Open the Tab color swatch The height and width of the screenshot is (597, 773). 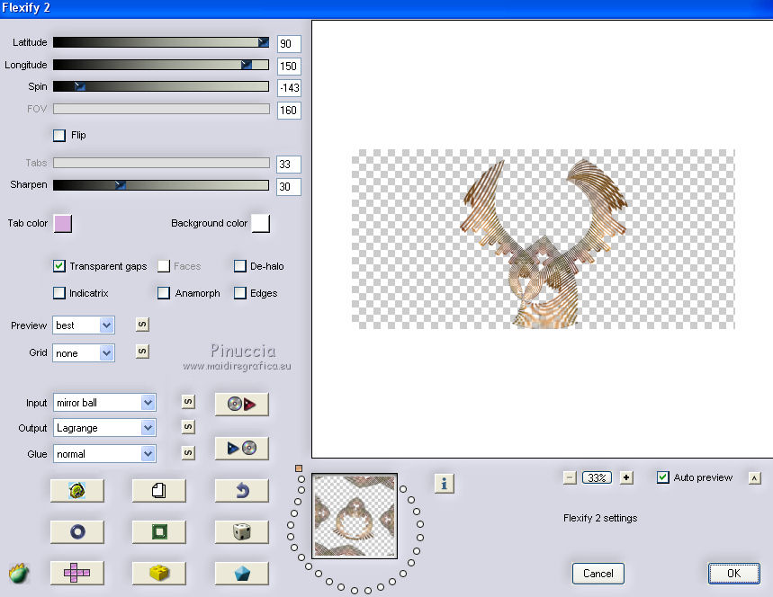[x=63, y=224]
